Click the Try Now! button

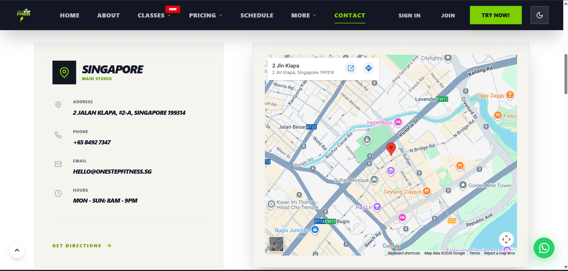(x=496, y=15)
